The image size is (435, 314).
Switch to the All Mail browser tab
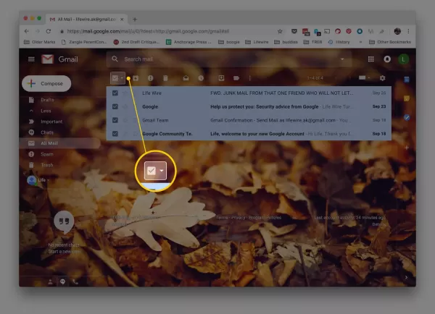(x=86, y=20)
